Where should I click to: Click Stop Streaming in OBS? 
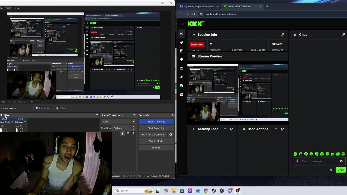[156, 122]
